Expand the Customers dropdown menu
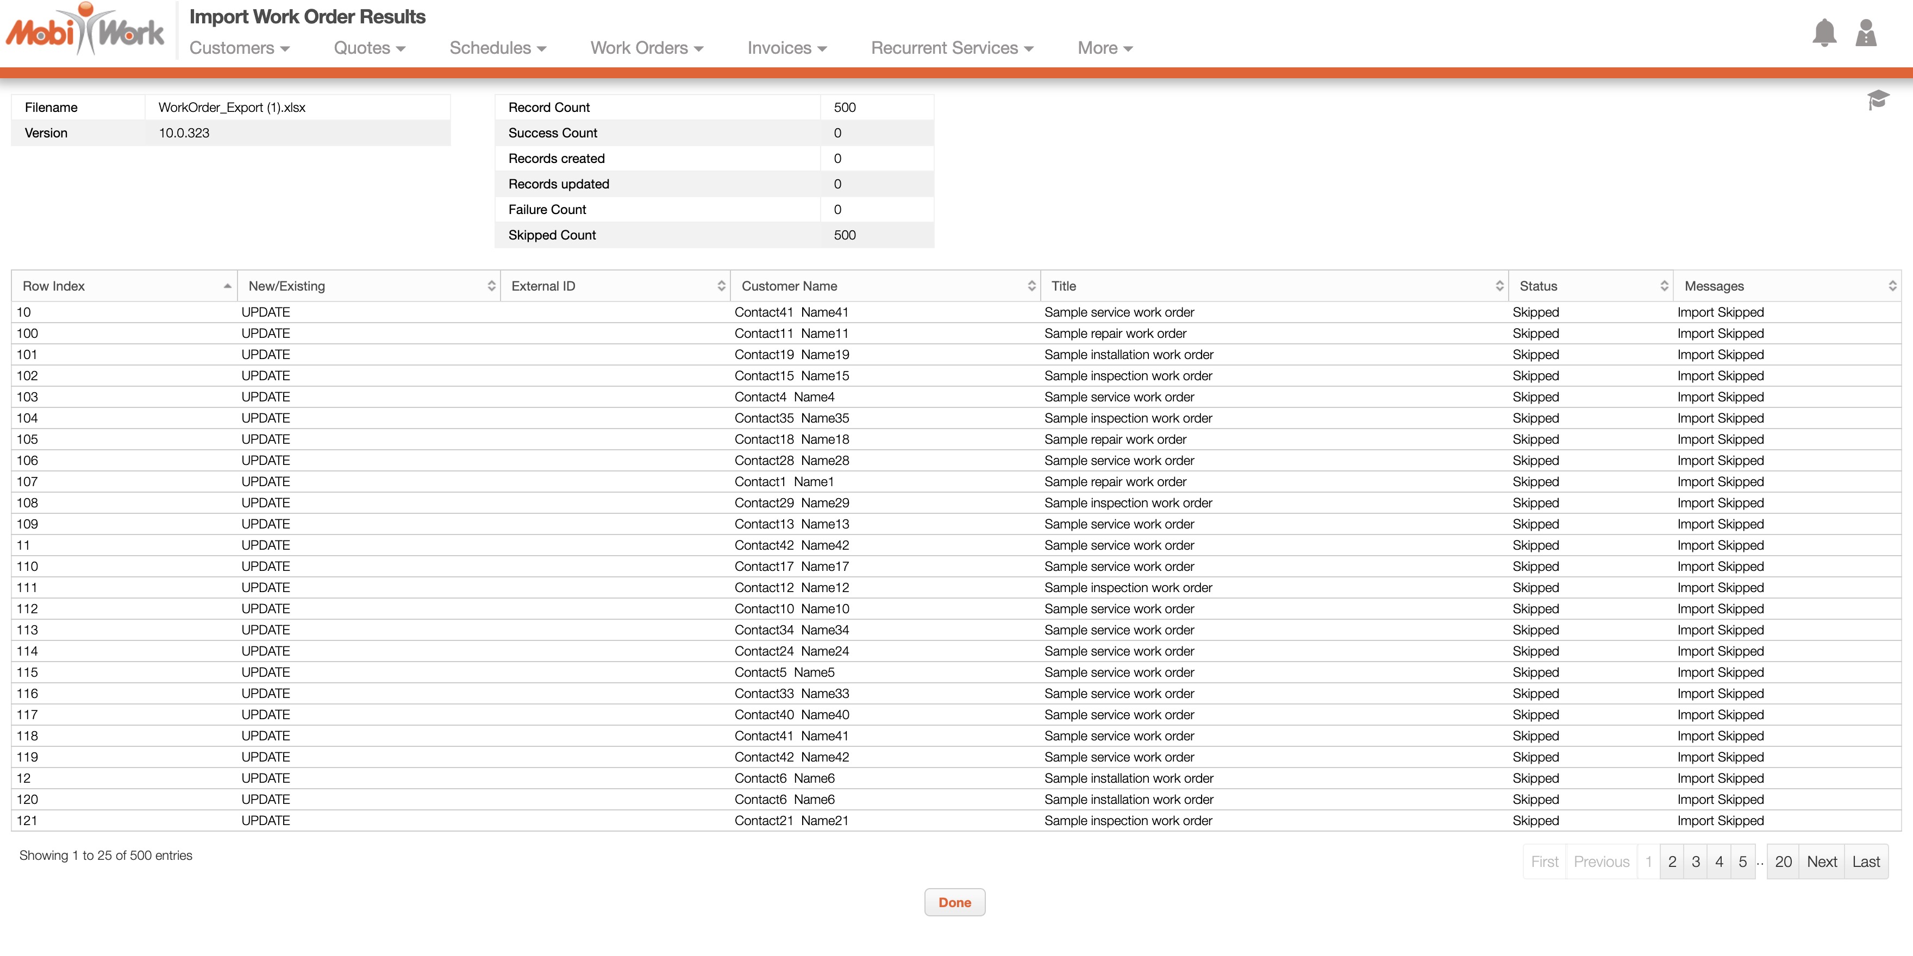The height and width of the screenshot is (956, 1913). click(239, 48)
